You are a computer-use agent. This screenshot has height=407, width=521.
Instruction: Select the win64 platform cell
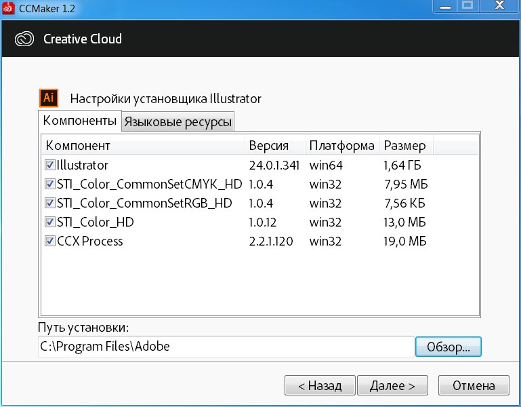click(326, 165)
